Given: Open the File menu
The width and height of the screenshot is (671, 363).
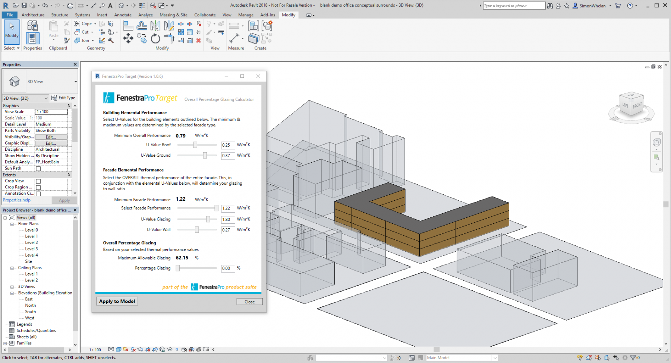Looking at the screenshot, I should click(10, 15).
